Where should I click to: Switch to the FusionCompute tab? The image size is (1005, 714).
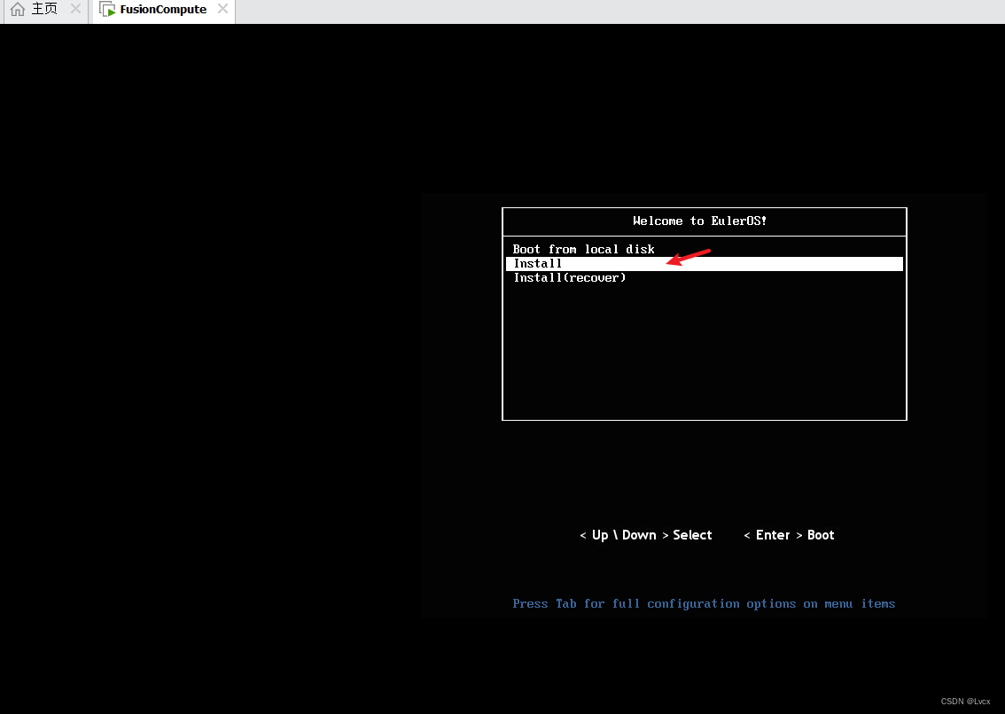pyautogui.click(x=163, y=10)
